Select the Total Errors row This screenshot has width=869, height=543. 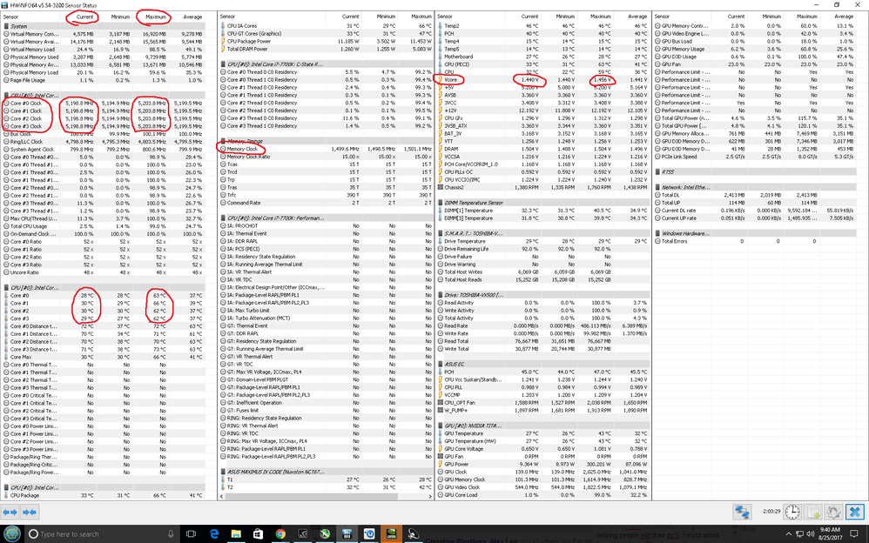pos(756,242)
